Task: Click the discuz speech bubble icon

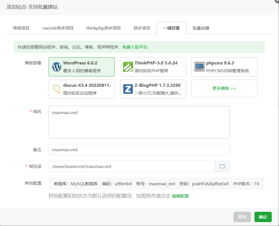Action: point(57,89)
